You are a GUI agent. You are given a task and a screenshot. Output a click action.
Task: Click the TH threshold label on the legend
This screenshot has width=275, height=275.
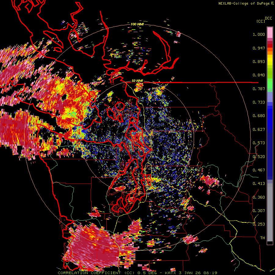(x=262, y=238)
